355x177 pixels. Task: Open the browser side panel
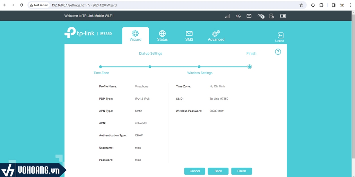click(334, 5)
